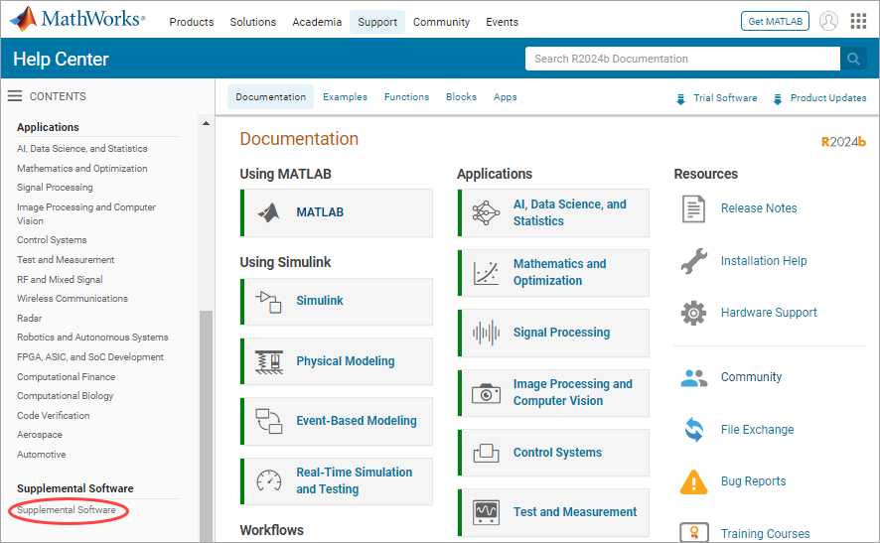Click the sidebar scroll up arrow
Image resolution: width=880 pixels, height=543 pixels.
coord(207,124)
